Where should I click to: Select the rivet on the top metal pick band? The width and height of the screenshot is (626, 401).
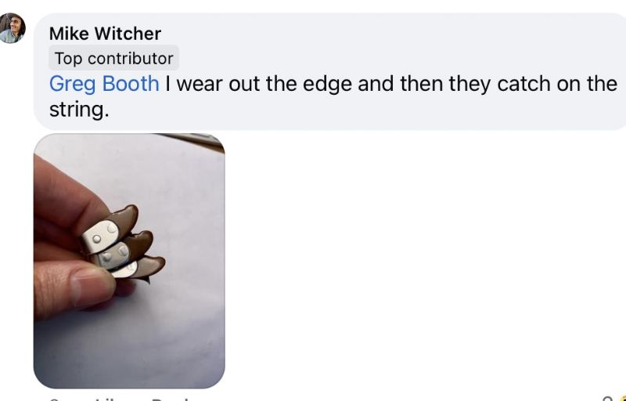96,239
